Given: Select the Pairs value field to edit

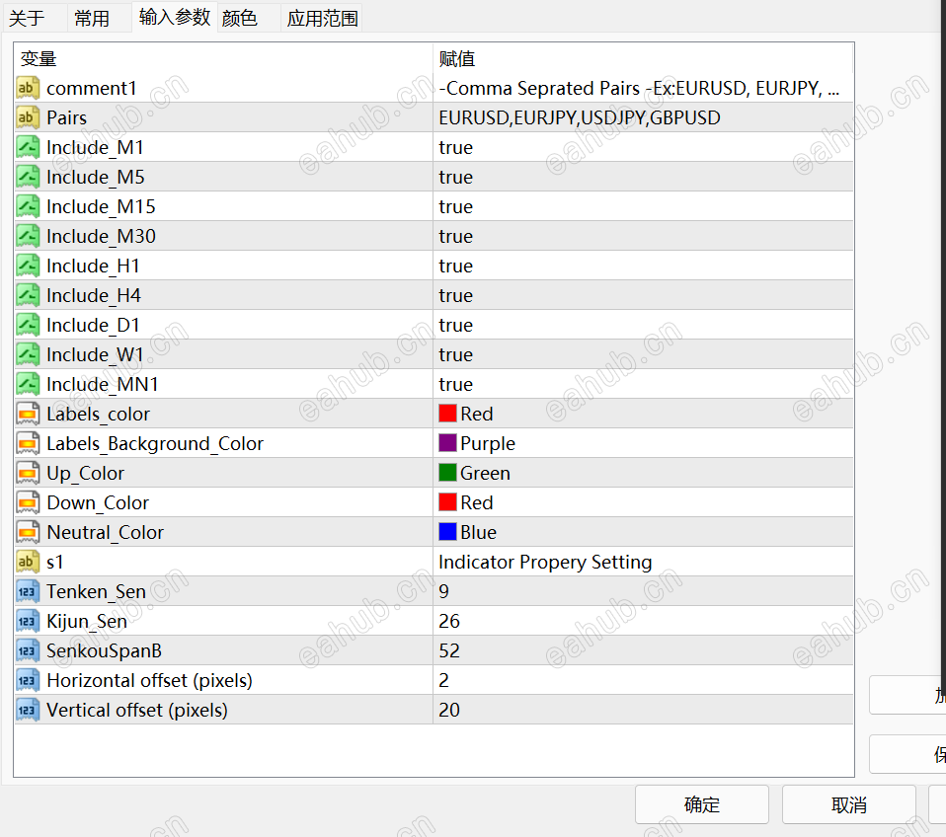Looking at the screenshot, I should coord(592,116).
